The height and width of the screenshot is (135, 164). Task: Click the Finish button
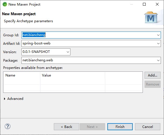120,127
